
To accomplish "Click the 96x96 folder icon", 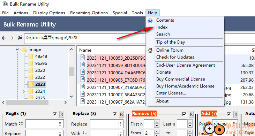I will click(31, 63).
